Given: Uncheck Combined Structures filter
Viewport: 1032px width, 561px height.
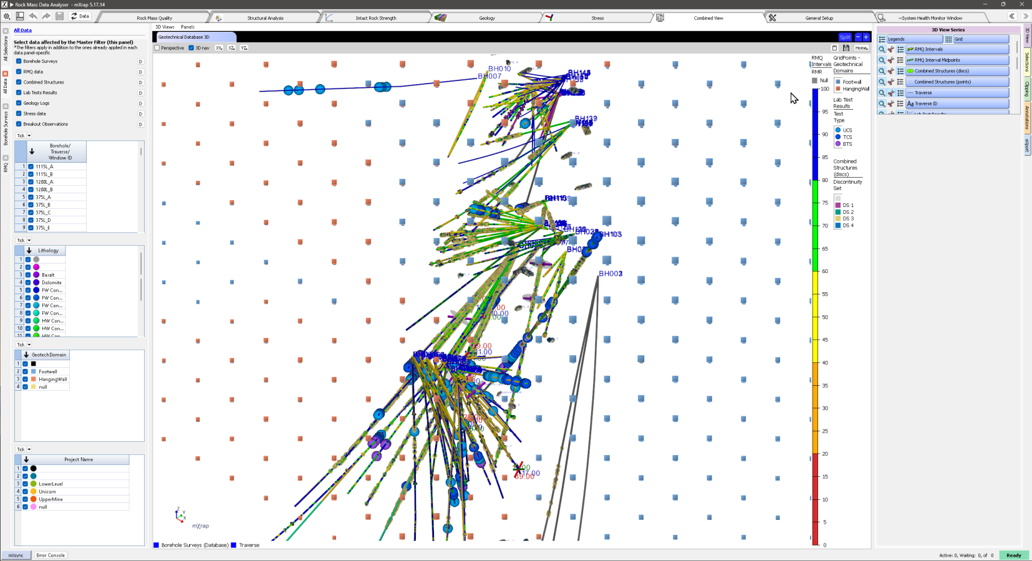Looking at the screenshot, I should pos(19,82).
